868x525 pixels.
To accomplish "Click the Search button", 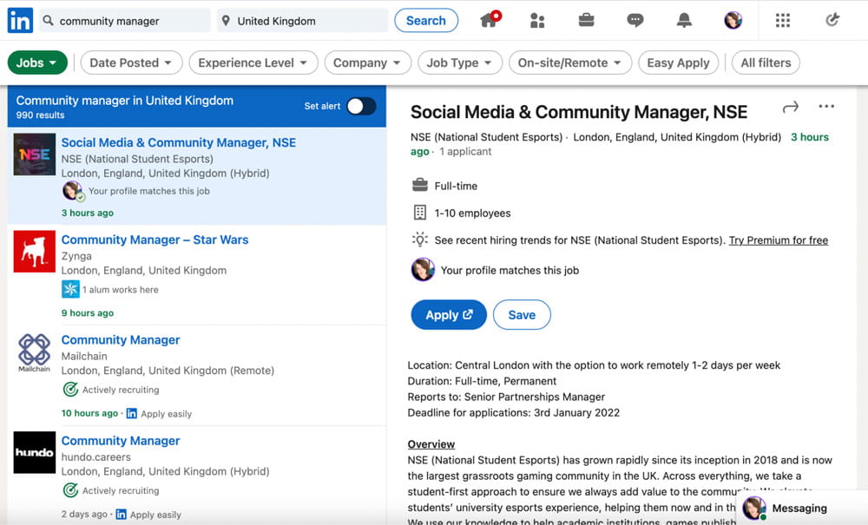I will pyautogui.click(x=426, y=20).
